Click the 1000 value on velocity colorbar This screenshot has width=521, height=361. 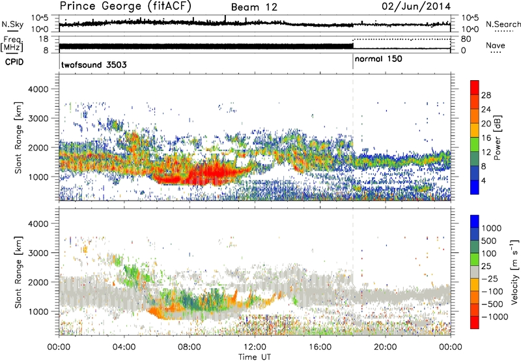pos(492,228)
